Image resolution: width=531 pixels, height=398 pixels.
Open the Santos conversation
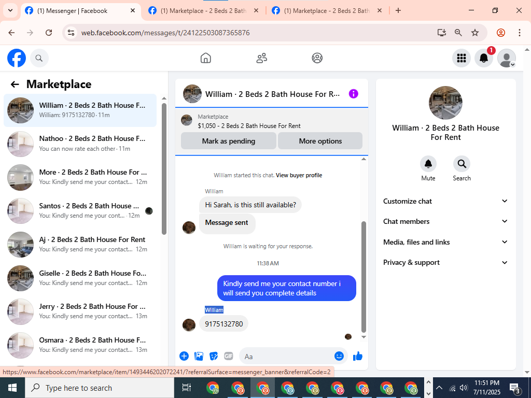(80, 210)
